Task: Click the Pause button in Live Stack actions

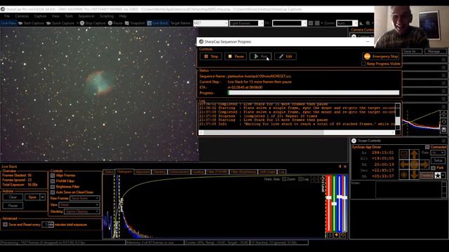Action: pos(13,205)
